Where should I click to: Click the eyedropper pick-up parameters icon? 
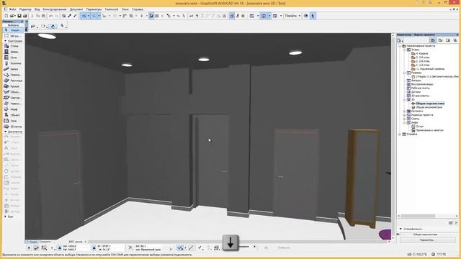pyautogui.click(x=70, y=16)
